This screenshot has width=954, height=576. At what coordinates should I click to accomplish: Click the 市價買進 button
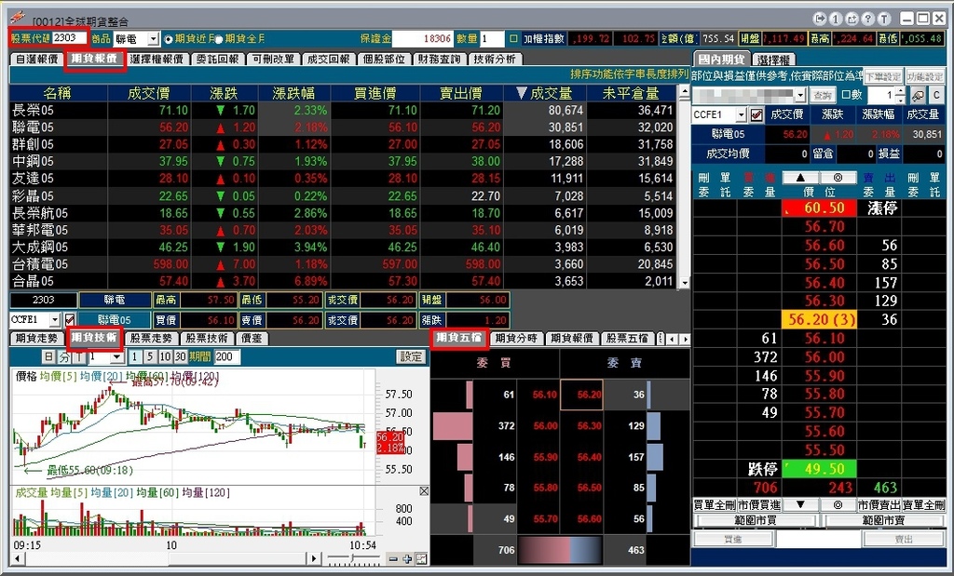tap(758, 505)
